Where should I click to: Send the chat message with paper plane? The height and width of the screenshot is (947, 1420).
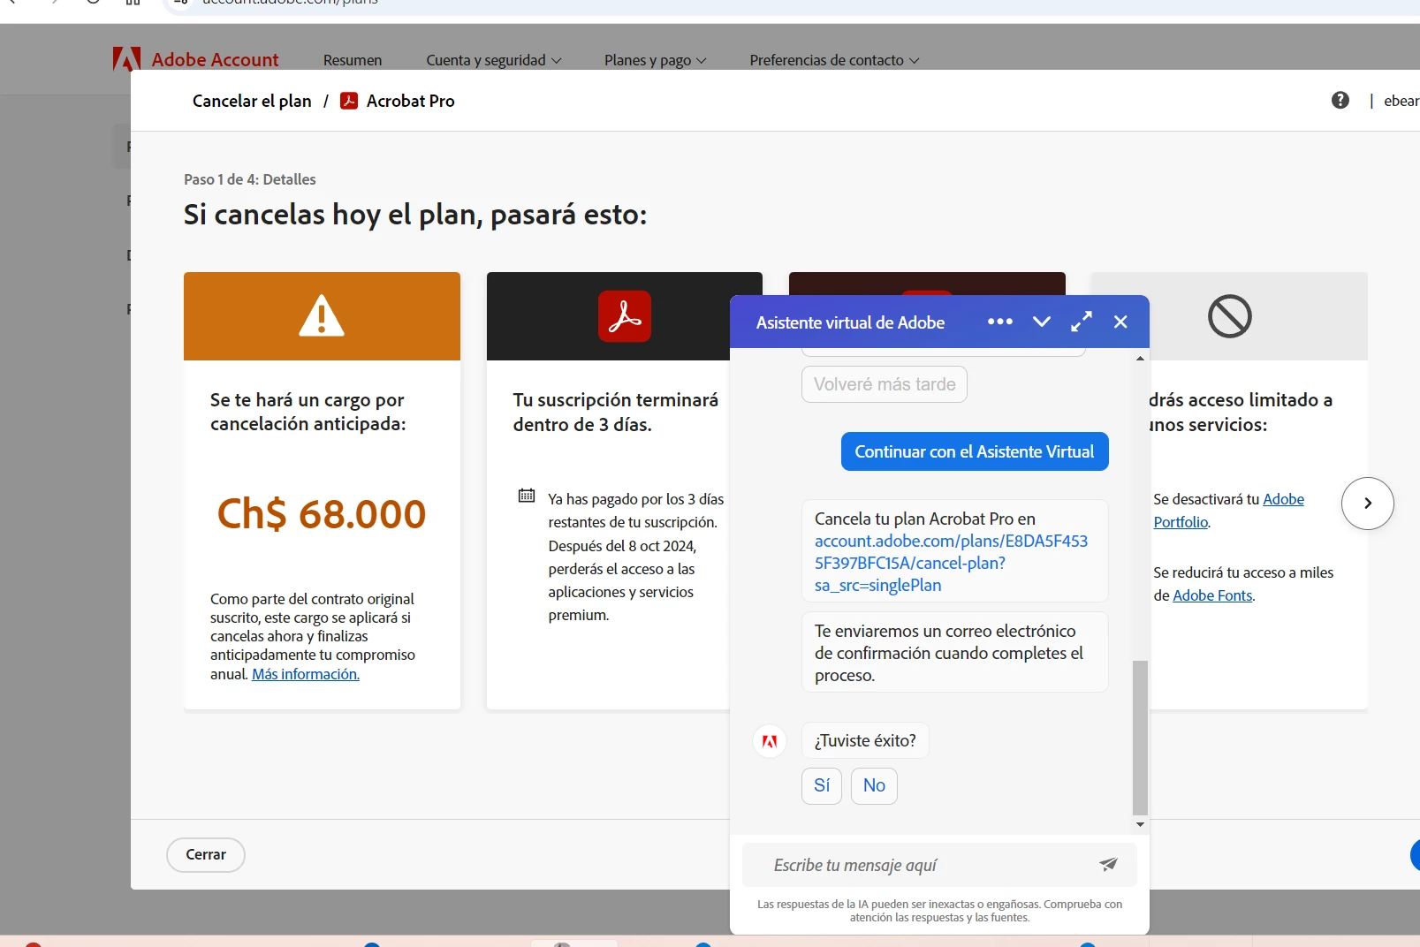click(1108, 864)
